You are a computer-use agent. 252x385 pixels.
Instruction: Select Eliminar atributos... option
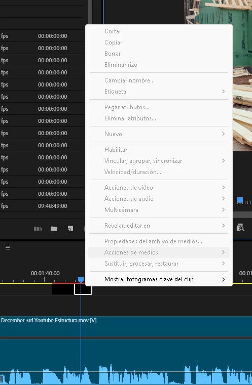tap(159, 118)
